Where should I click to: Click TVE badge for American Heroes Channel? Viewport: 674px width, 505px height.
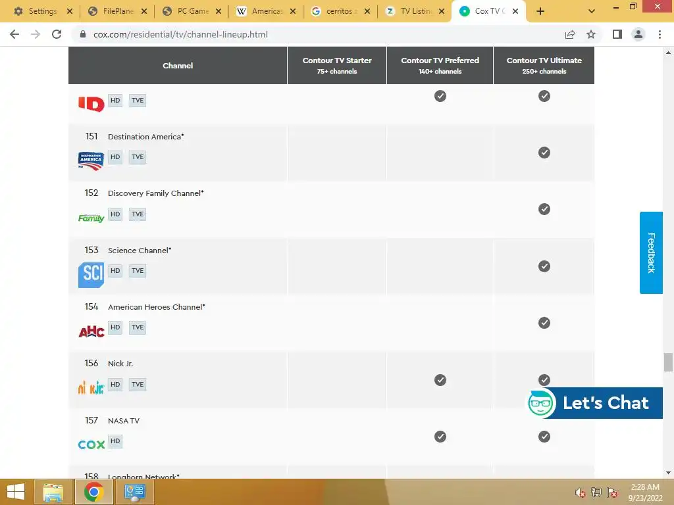pyautogui.click(x=138, y=327)
